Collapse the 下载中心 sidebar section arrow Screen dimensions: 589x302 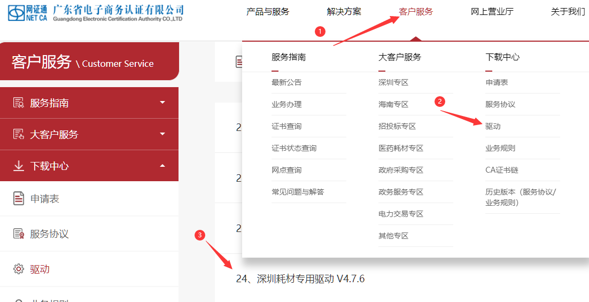coord(162,166)
